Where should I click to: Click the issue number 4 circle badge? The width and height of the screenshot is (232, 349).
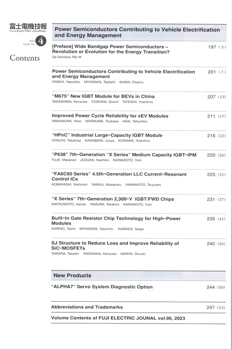(41, 41)
